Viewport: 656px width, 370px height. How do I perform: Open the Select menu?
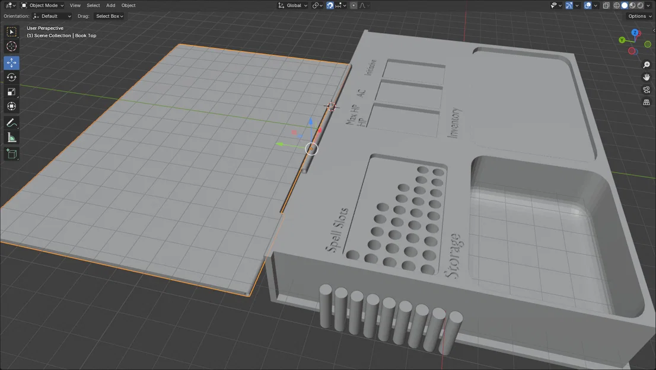pos(93,5)
